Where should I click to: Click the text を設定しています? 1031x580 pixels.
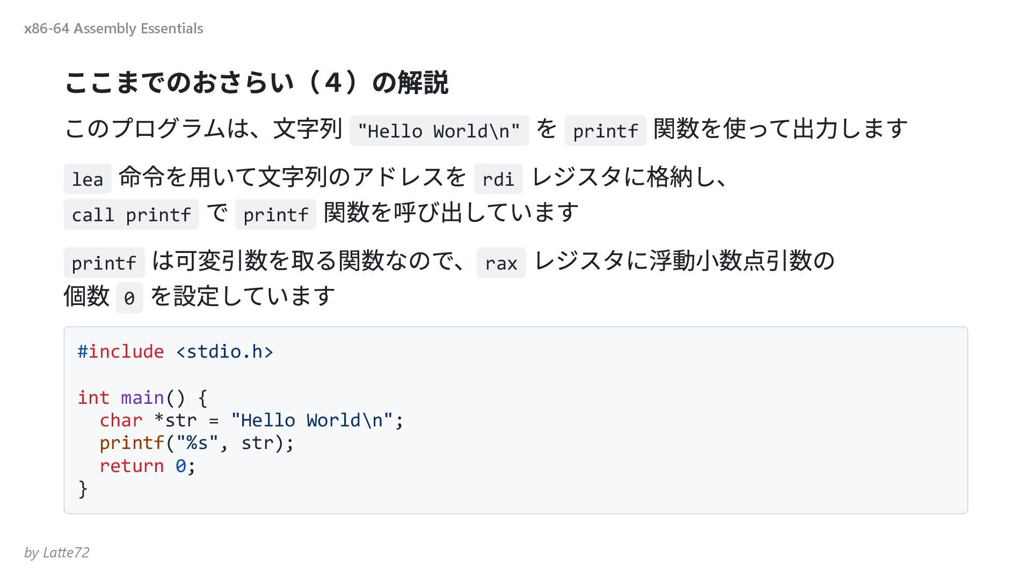pyautogui.click(x=243, y=296)
